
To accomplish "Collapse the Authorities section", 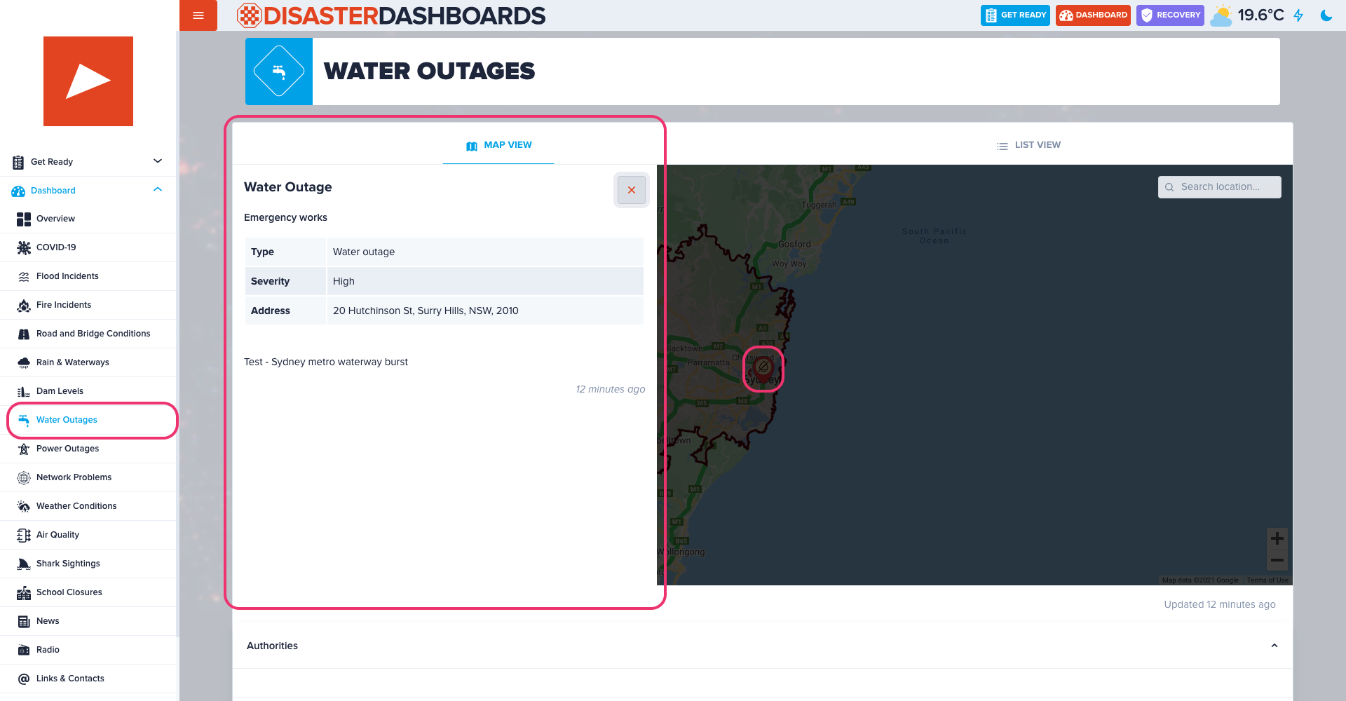I will tap(1274, 646).
